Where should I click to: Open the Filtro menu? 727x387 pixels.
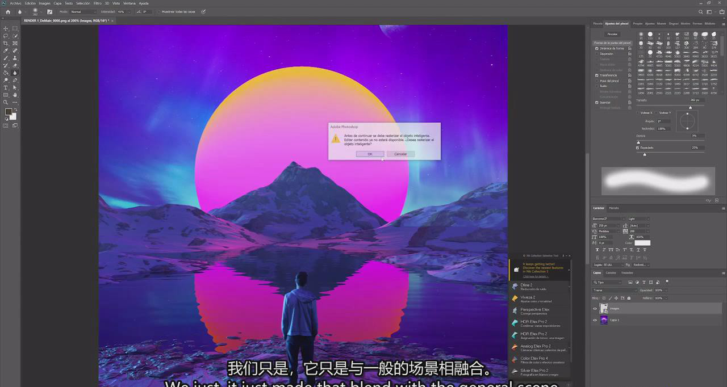pyautogui.click(x=97, y=3)
